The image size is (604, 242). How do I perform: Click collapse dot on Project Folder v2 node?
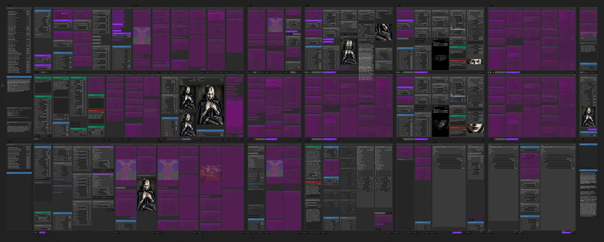click(x=35, y=11)
